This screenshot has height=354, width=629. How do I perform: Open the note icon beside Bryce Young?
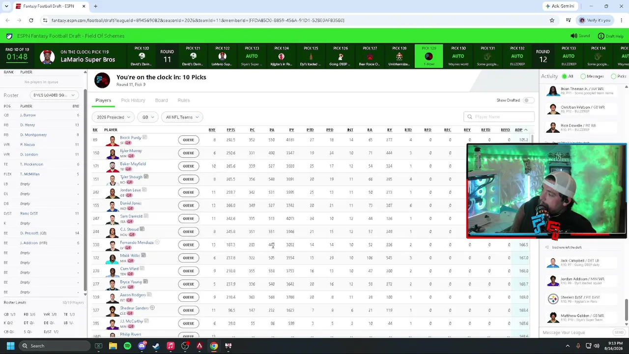point(145,282)
